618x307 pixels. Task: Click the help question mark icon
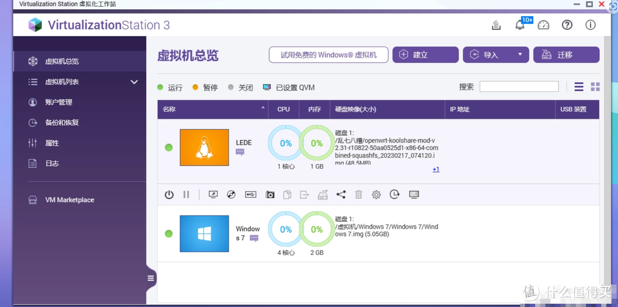tap(566, 25)
